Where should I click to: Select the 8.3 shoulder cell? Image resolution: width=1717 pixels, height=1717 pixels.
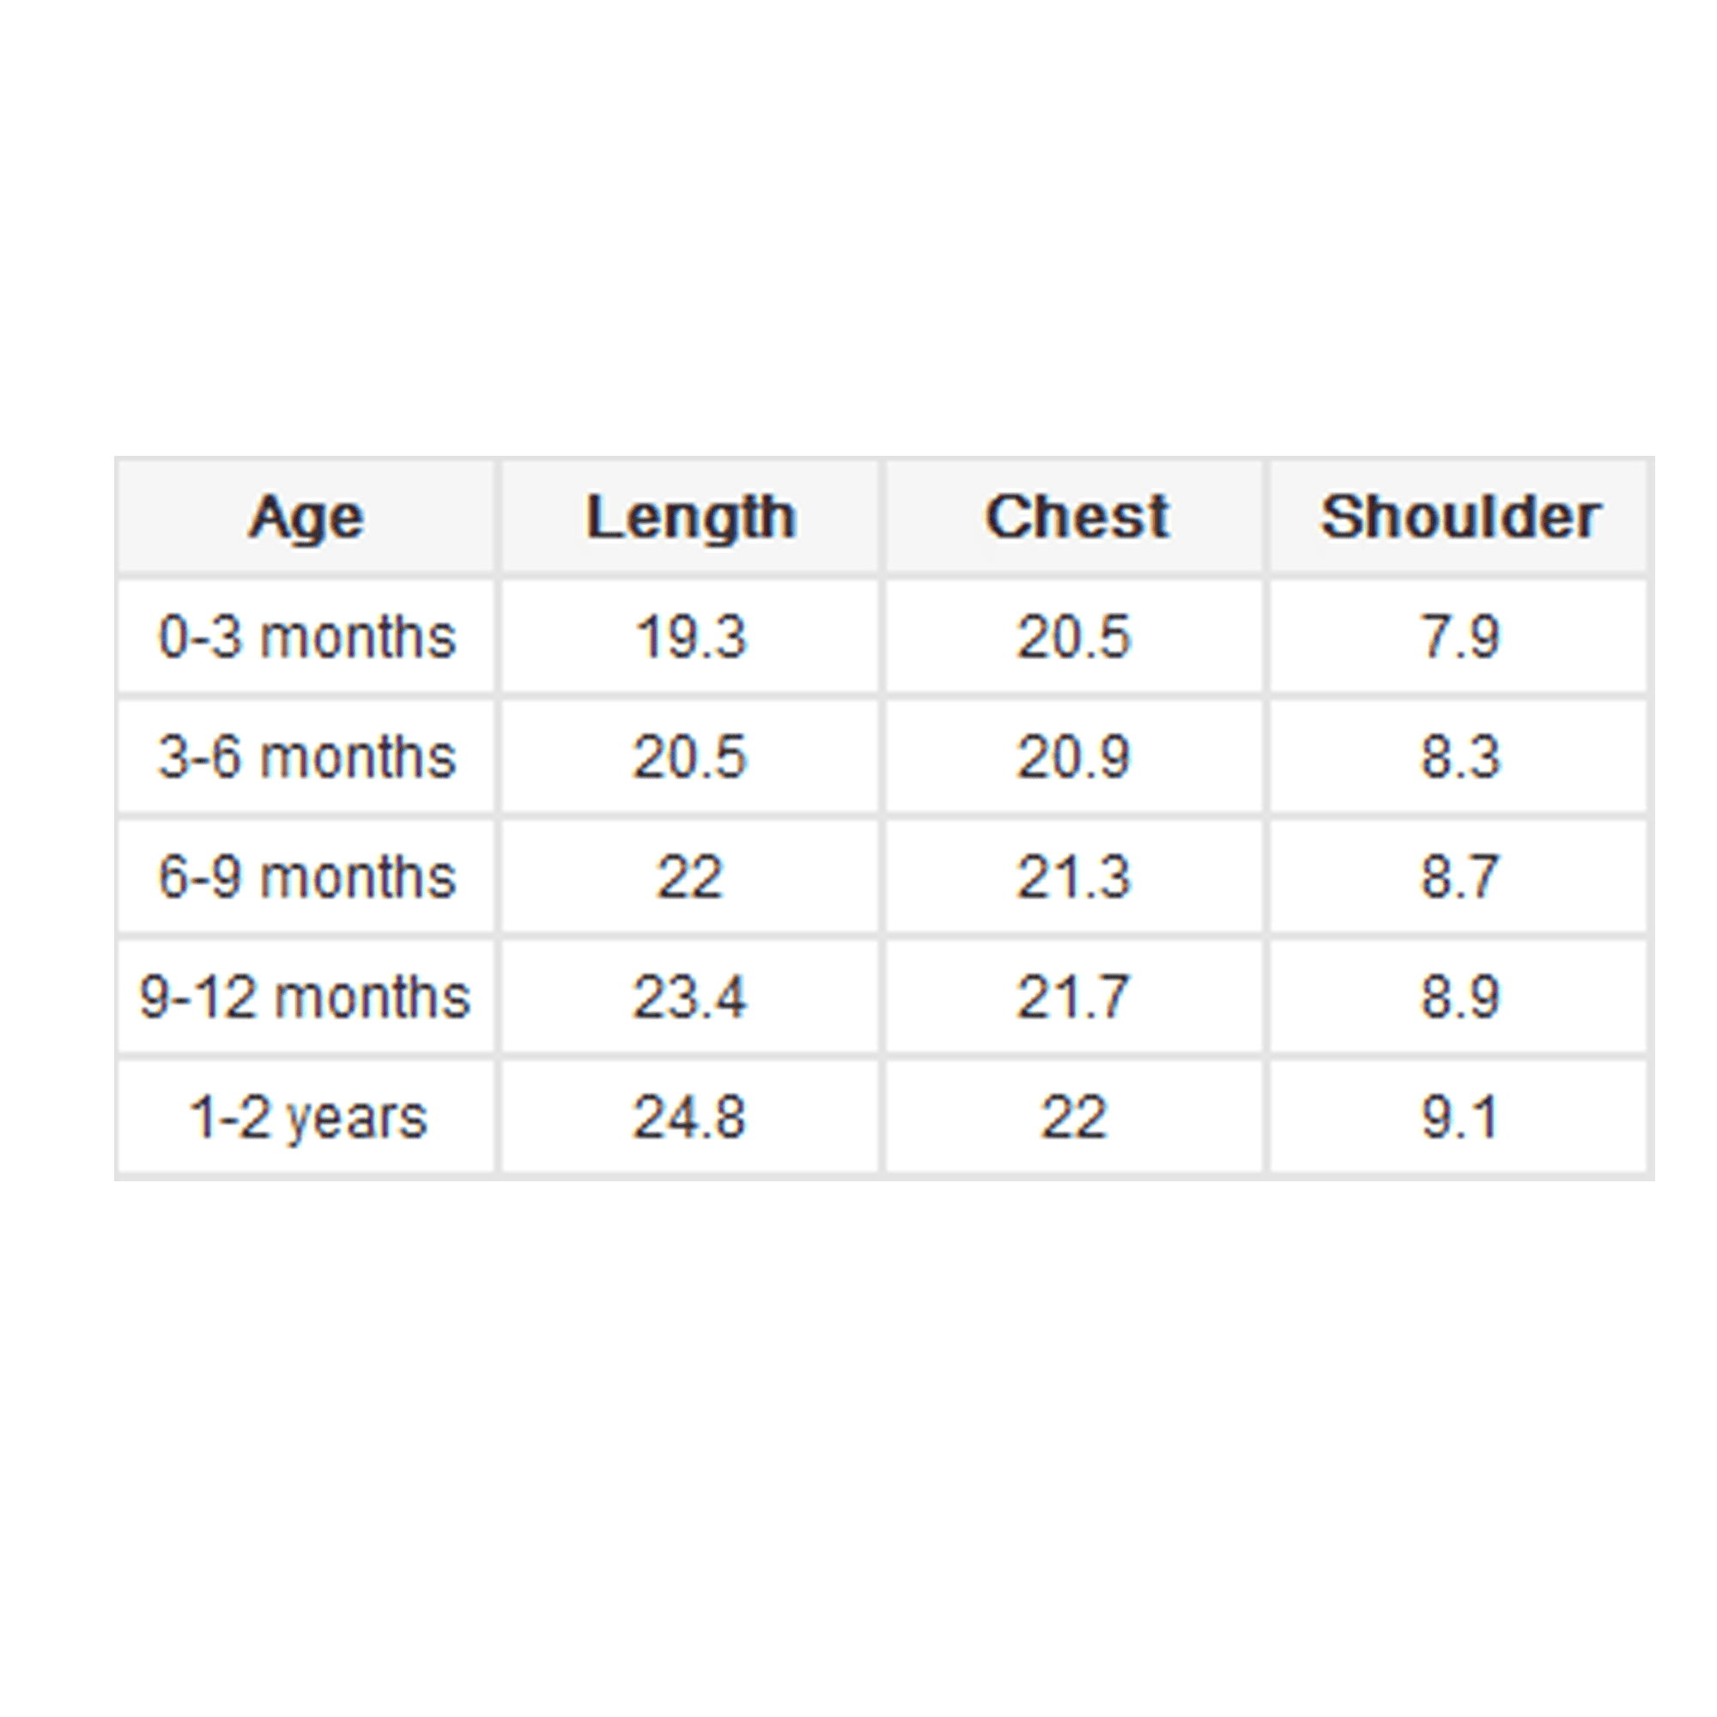pos(1460,756)
